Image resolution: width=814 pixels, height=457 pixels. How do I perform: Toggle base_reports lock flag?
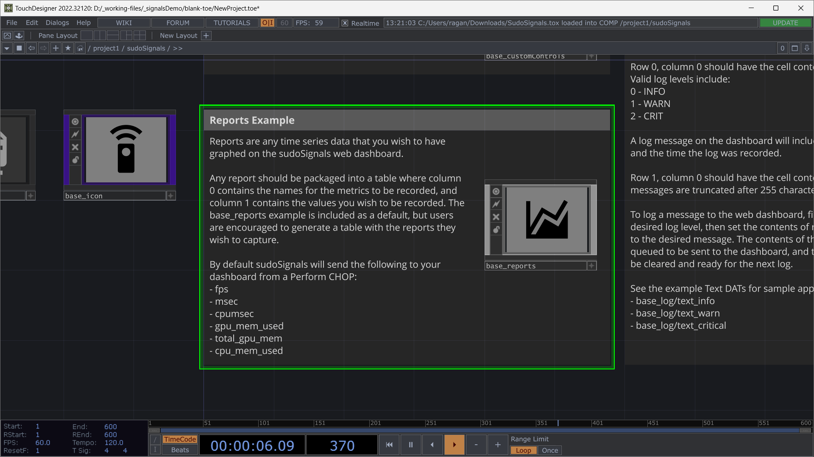pyautogui.click(x=496, y=230)
